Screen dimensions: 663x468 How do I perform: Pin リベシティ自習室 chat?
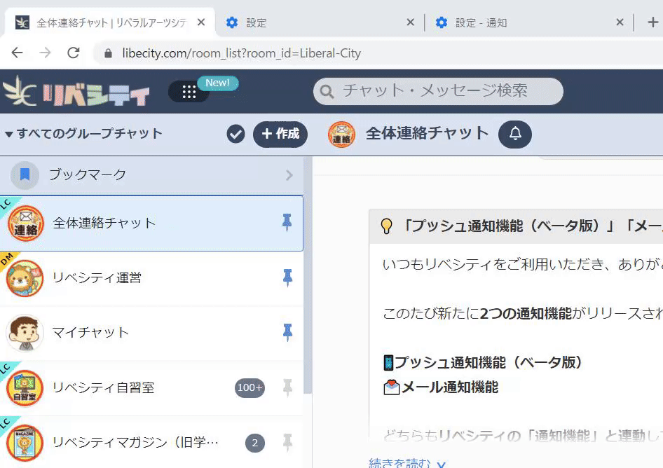[287, 387]
